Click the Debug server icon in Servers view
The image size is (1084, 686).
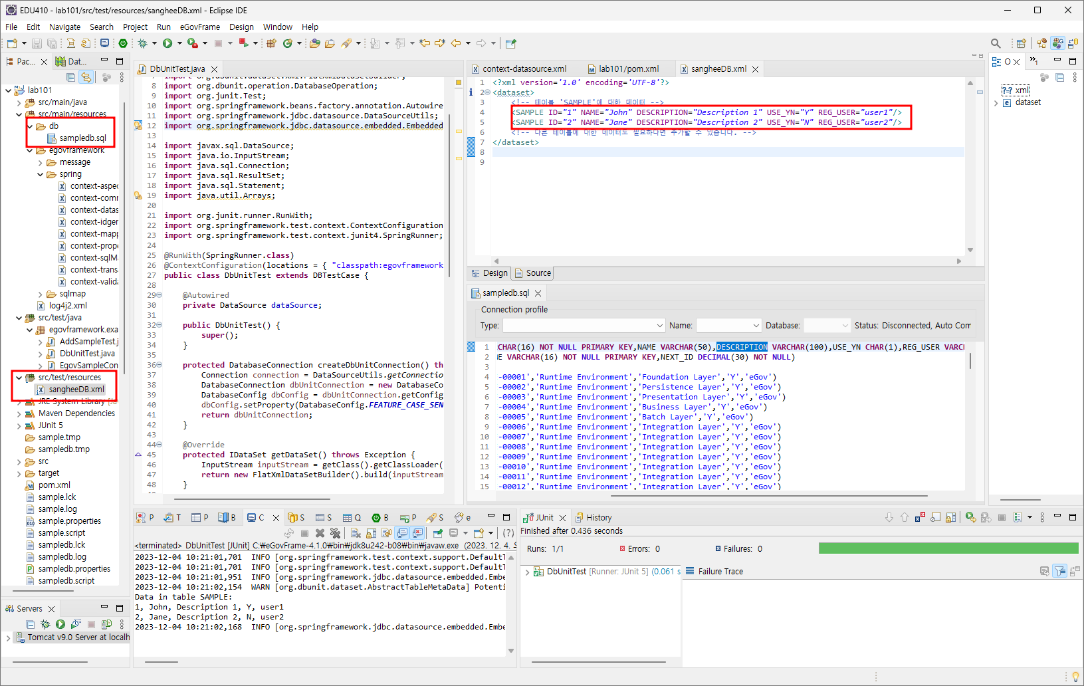tap(45, 624)
